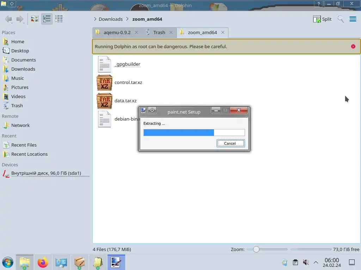Open the yellow folder taskbar icon

(x=98, y=262)
